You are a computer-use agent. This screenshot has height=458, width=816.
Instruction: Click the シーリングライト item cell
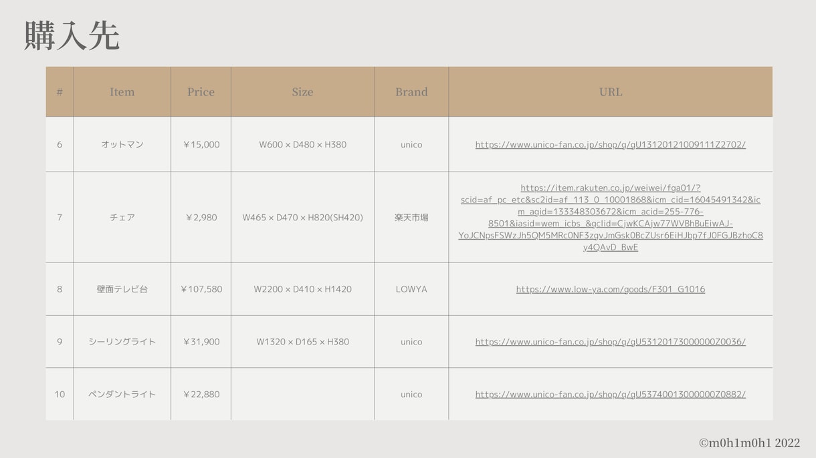point(122,342)
